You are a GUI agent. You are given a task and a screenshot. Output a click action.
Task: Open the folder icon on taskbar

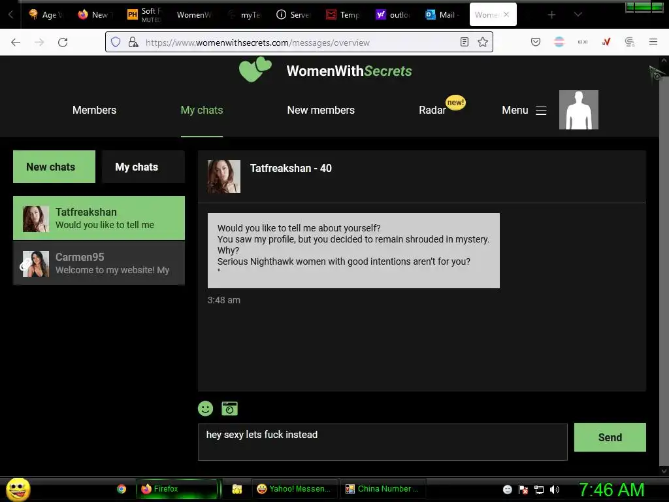coord(237,489)
